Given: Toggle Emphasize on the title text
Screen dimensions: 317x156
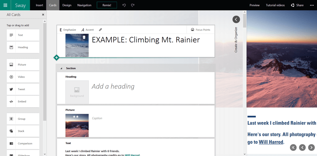Looking at the screenshot, I should [x=68, y=30].
